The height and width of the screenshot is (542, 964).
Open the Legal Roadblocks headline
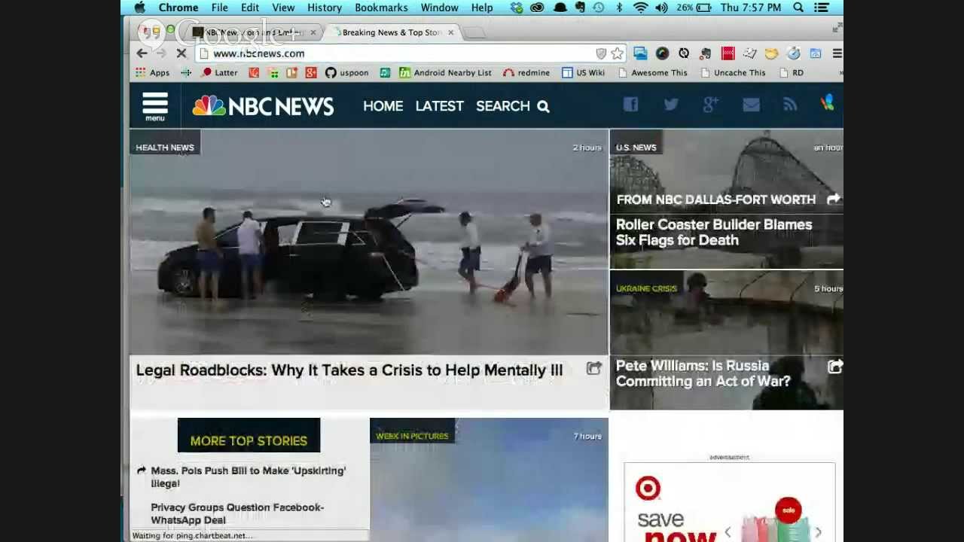(349, 370)
